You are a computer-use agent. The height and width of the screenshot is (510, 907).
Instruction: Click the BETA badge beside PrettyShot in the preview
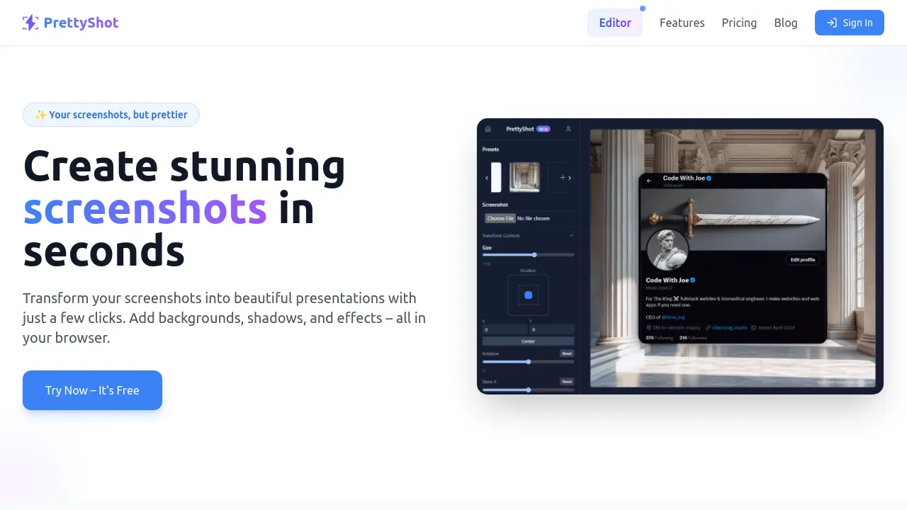pyautogui.click(x=543, y=129)
